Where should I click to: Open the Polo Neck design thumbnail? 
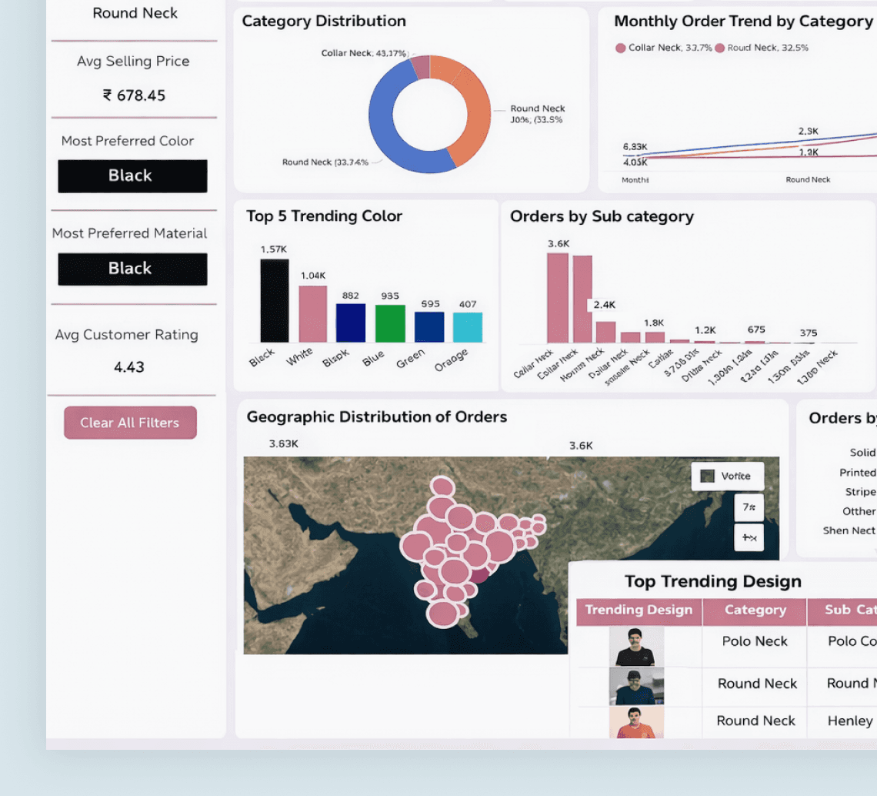[636, 647]
